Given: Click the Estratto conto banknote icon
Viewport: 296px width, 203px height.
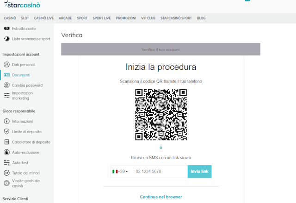Looking at the screenshot, I should point(6,28).
